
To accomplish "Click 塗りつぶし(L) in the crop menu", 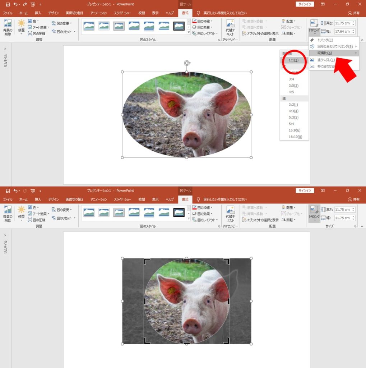I will point(326,60).
